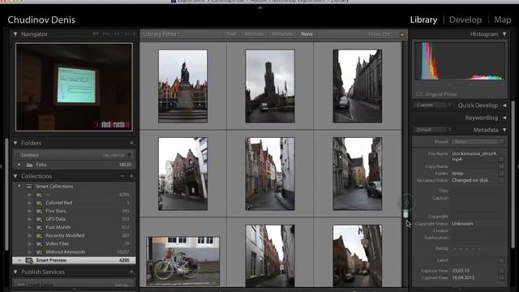The height and width of the screenshot is (292, 519).
Task: Select the Attribute library filter
Action: tap(254, 34)
